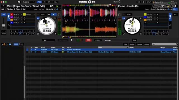Trigger orange cue 00:21.5 on right deck
The width and height of the screenshot is (179, 100).
145,20
